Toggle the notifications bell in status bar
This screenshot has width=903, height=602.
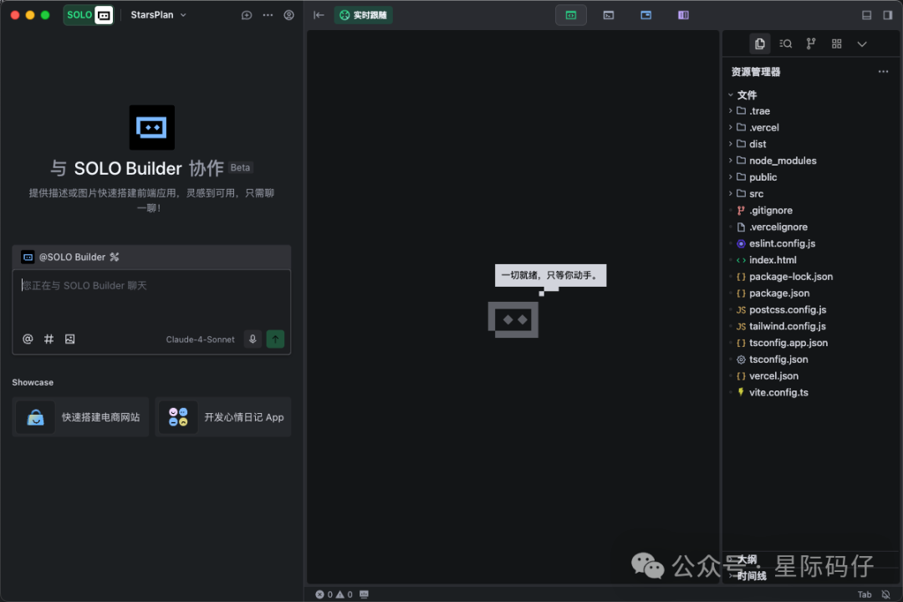pyautogui.click(x=885, y=594)
